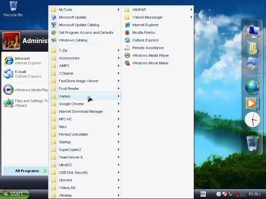Click the analog clock in dock
Image resolution: width=266 pixels, height=199 pixels.
click(252, 119)
